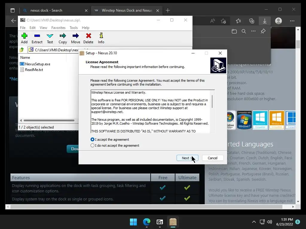Viewport: 306px width, 229px height.
Task: Click the Nexus Setup taskbar icon
Action: click(x=173, y=222)
